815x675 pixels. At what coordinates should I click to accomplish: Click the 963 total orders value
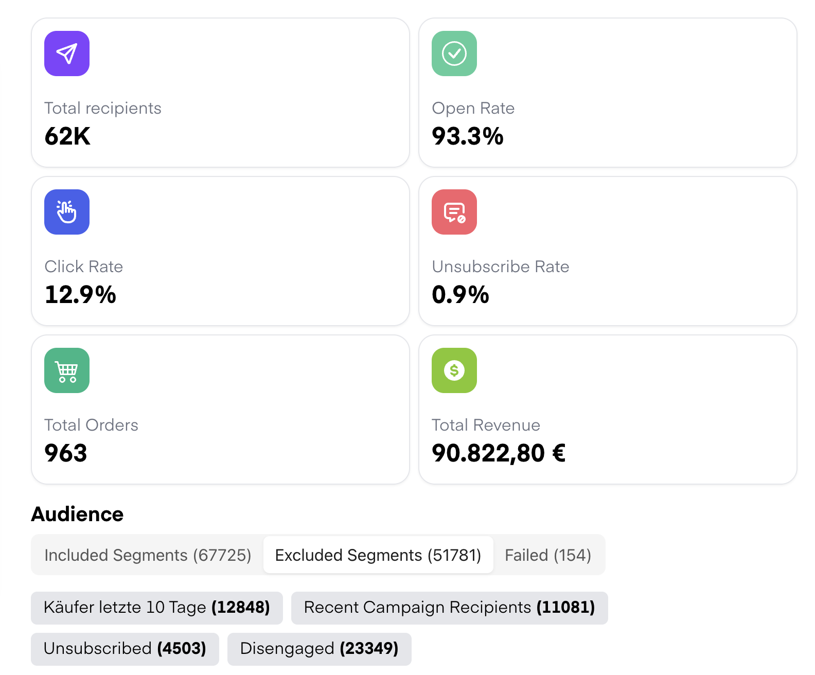66,453
